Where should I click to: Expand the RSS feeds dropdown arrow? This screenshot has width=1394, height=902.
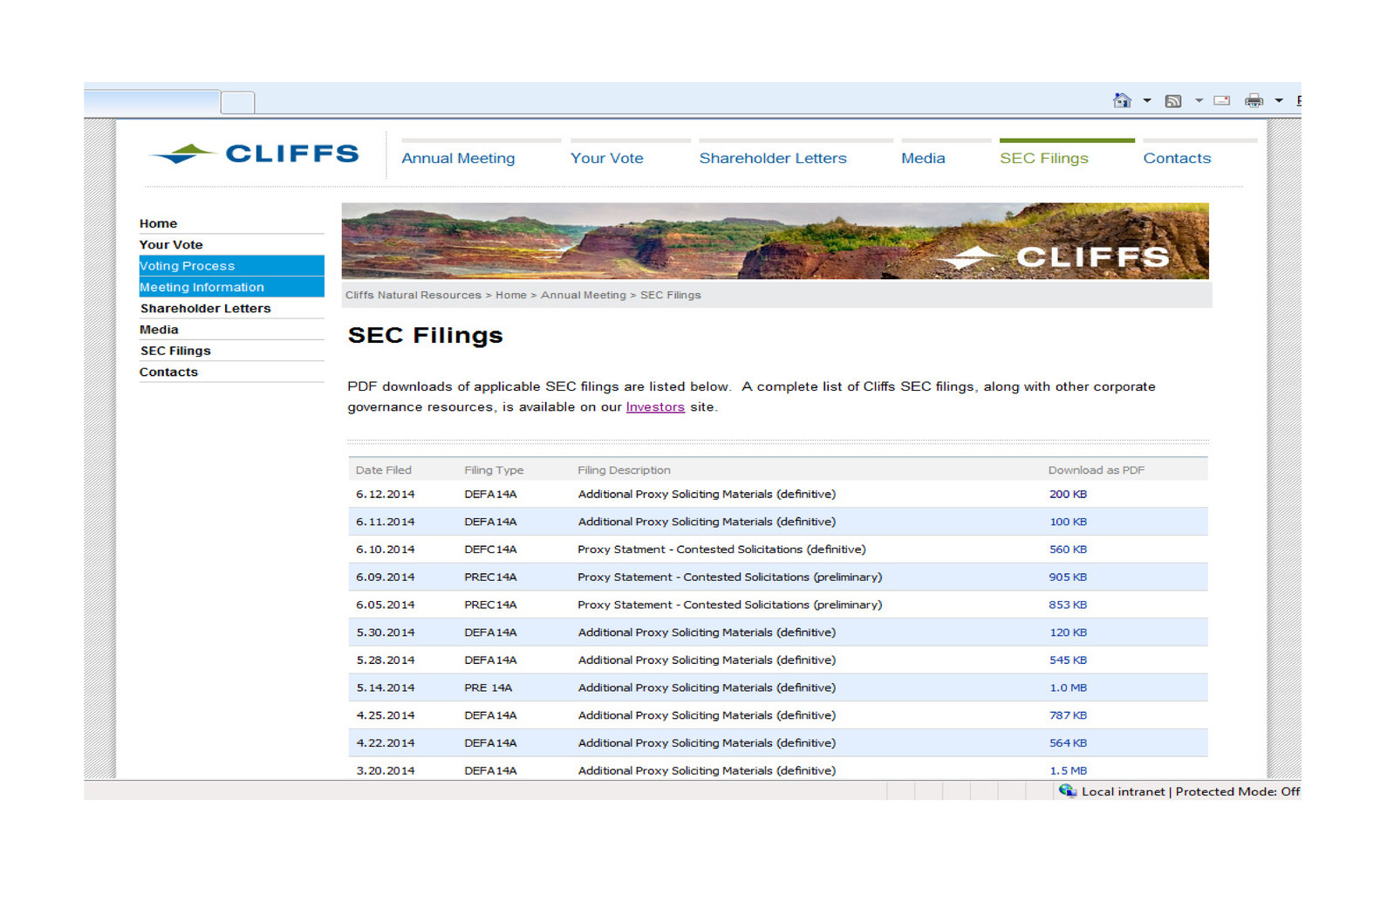(x=1199, y=101)
